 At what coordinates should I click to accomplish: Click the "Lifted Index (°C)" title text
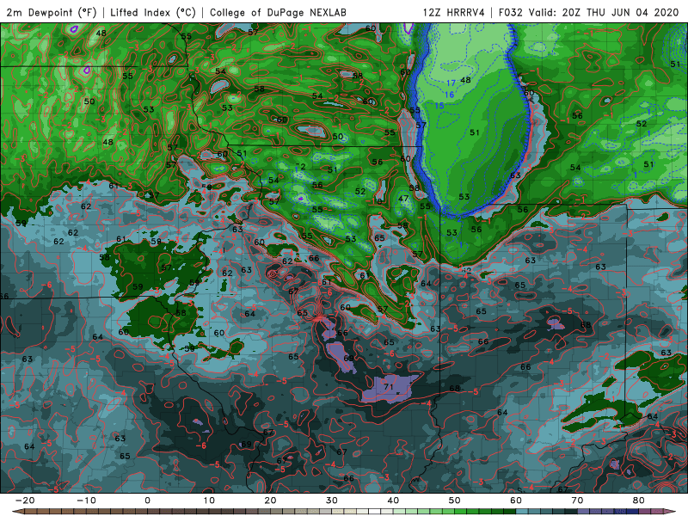pos(153,12)
